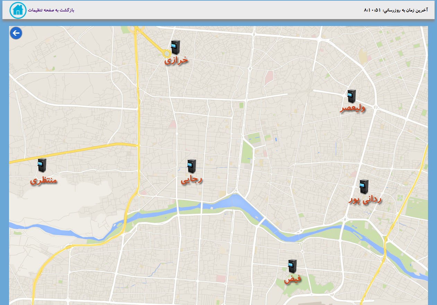Click the منتظری station label
The height and width of the screenshot is (305, 437).
click(x=43, y=180)
